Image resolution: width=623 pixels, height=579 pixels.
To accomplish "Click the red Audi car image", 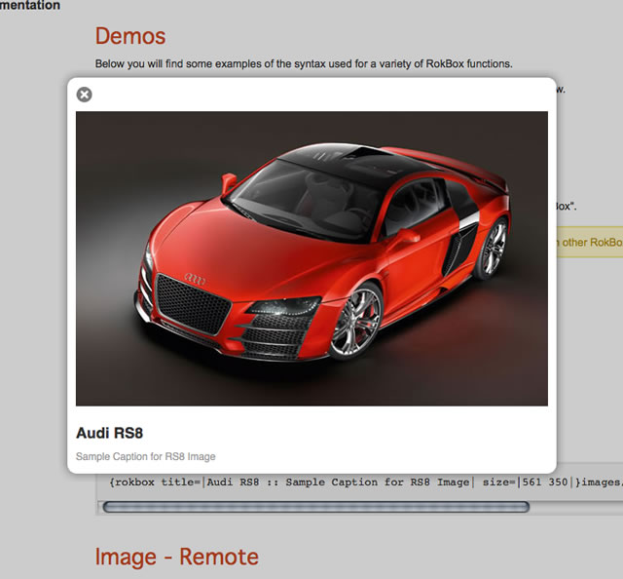I will pyautogui.click(x=311, y=258).
